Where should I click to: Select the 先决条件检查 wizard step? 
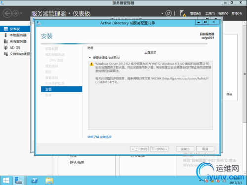tap(55, 83)
